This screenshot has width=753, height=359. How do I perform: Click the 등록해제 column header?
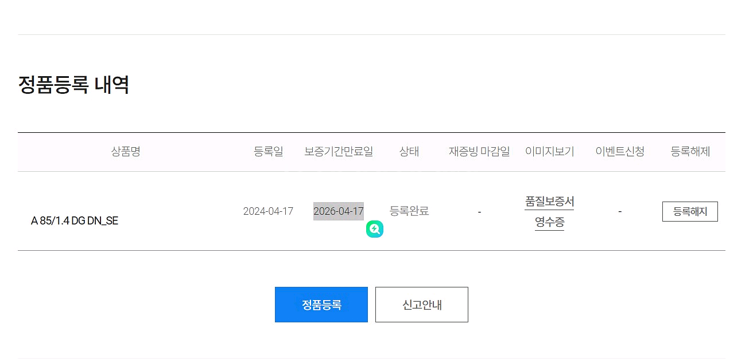(x=690, y=152)
